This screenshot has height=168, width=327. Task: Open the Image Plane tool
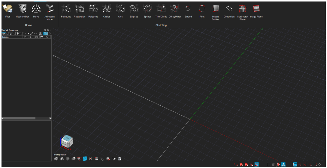click(x=256, y=11)
